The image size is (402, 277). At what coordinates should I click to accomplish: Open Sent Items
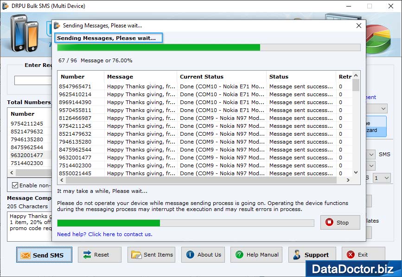[x=151, y=255]
